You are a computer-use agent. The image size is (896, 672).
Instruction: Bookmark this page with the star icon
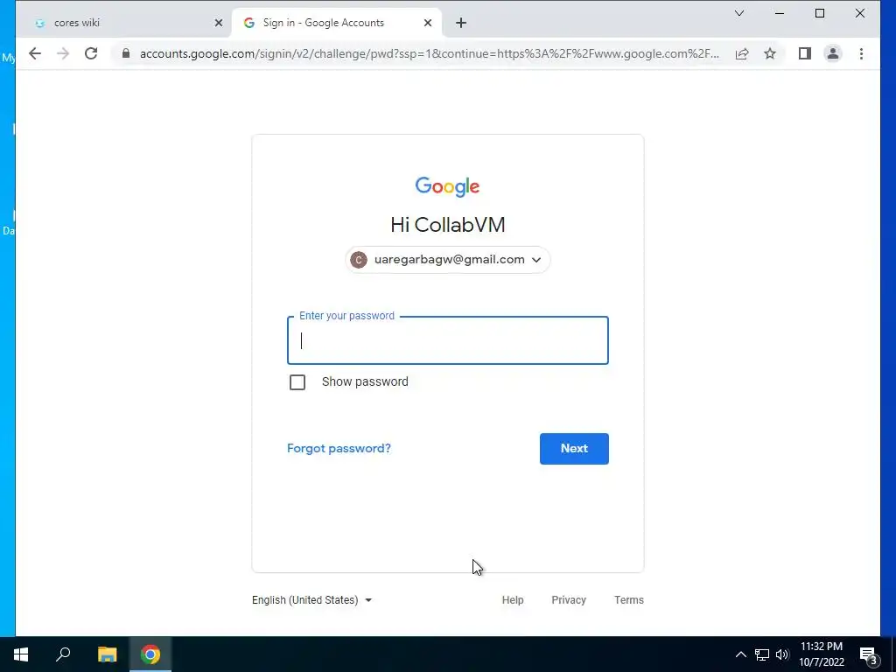pyautogui.click(x=770, y=53)
